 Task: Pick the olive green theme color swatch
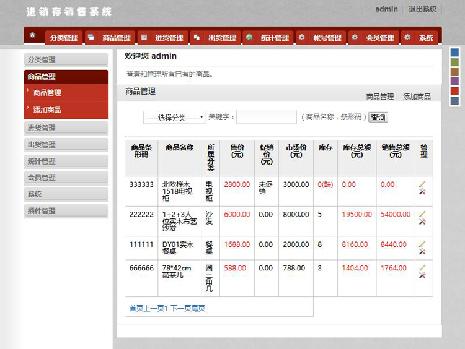pos(454,62)
